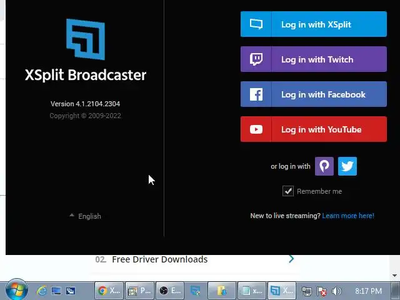Log in with XSplit account
This screenshot has height=300, width=400.
314,24
